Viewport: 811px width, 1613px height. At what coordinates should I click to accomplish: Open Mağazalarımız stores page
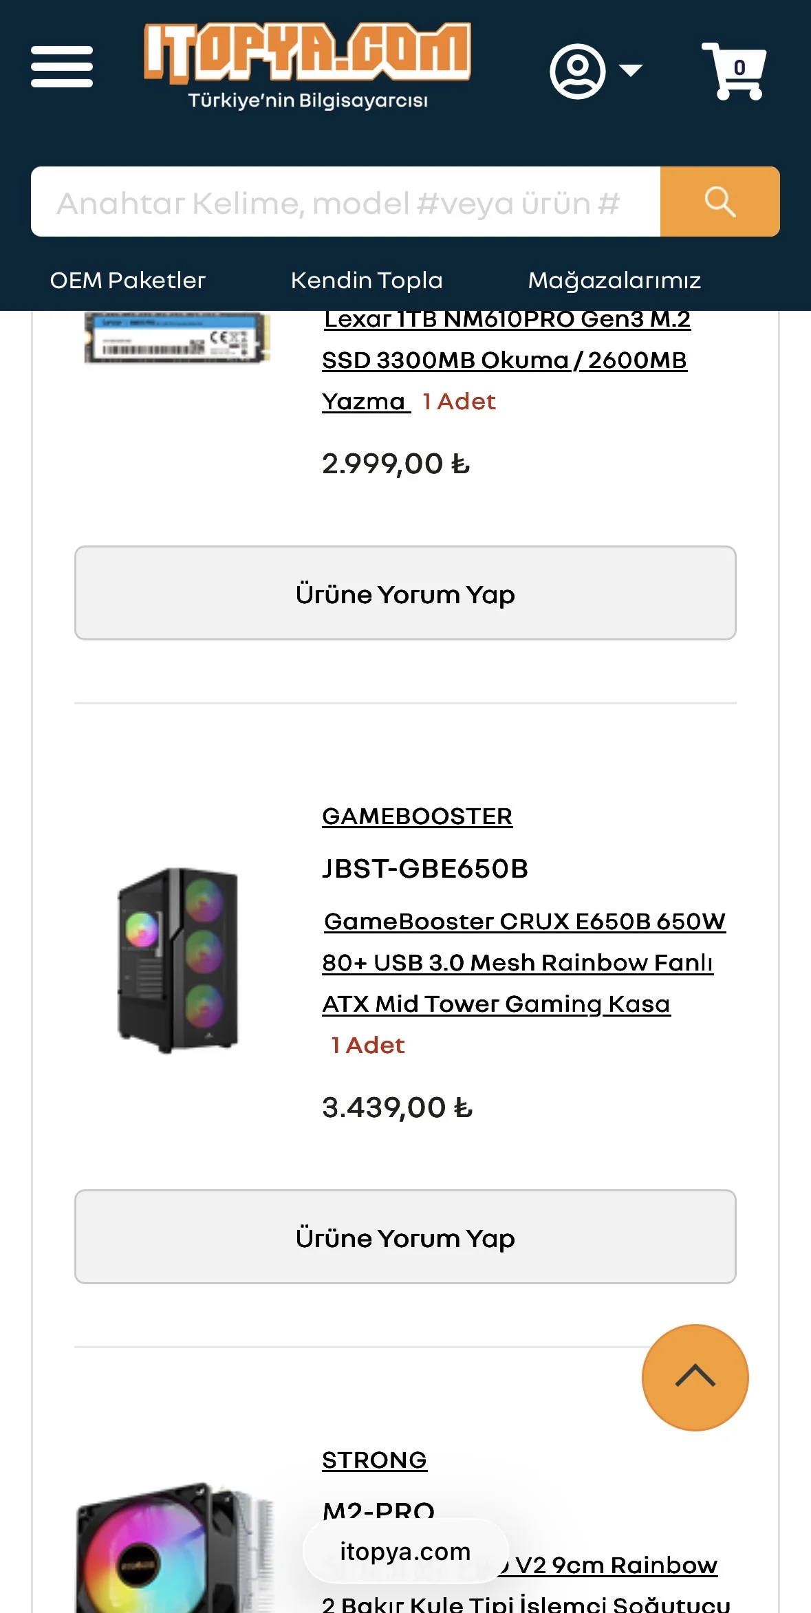(x=614, y=281)
